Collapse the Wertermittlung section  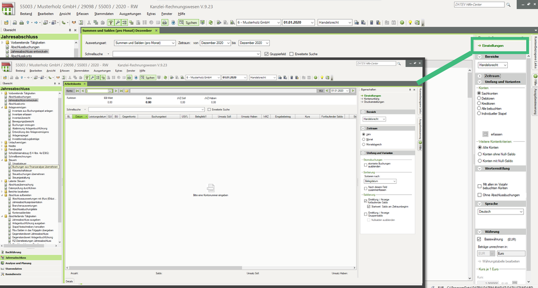pos(480,169)
